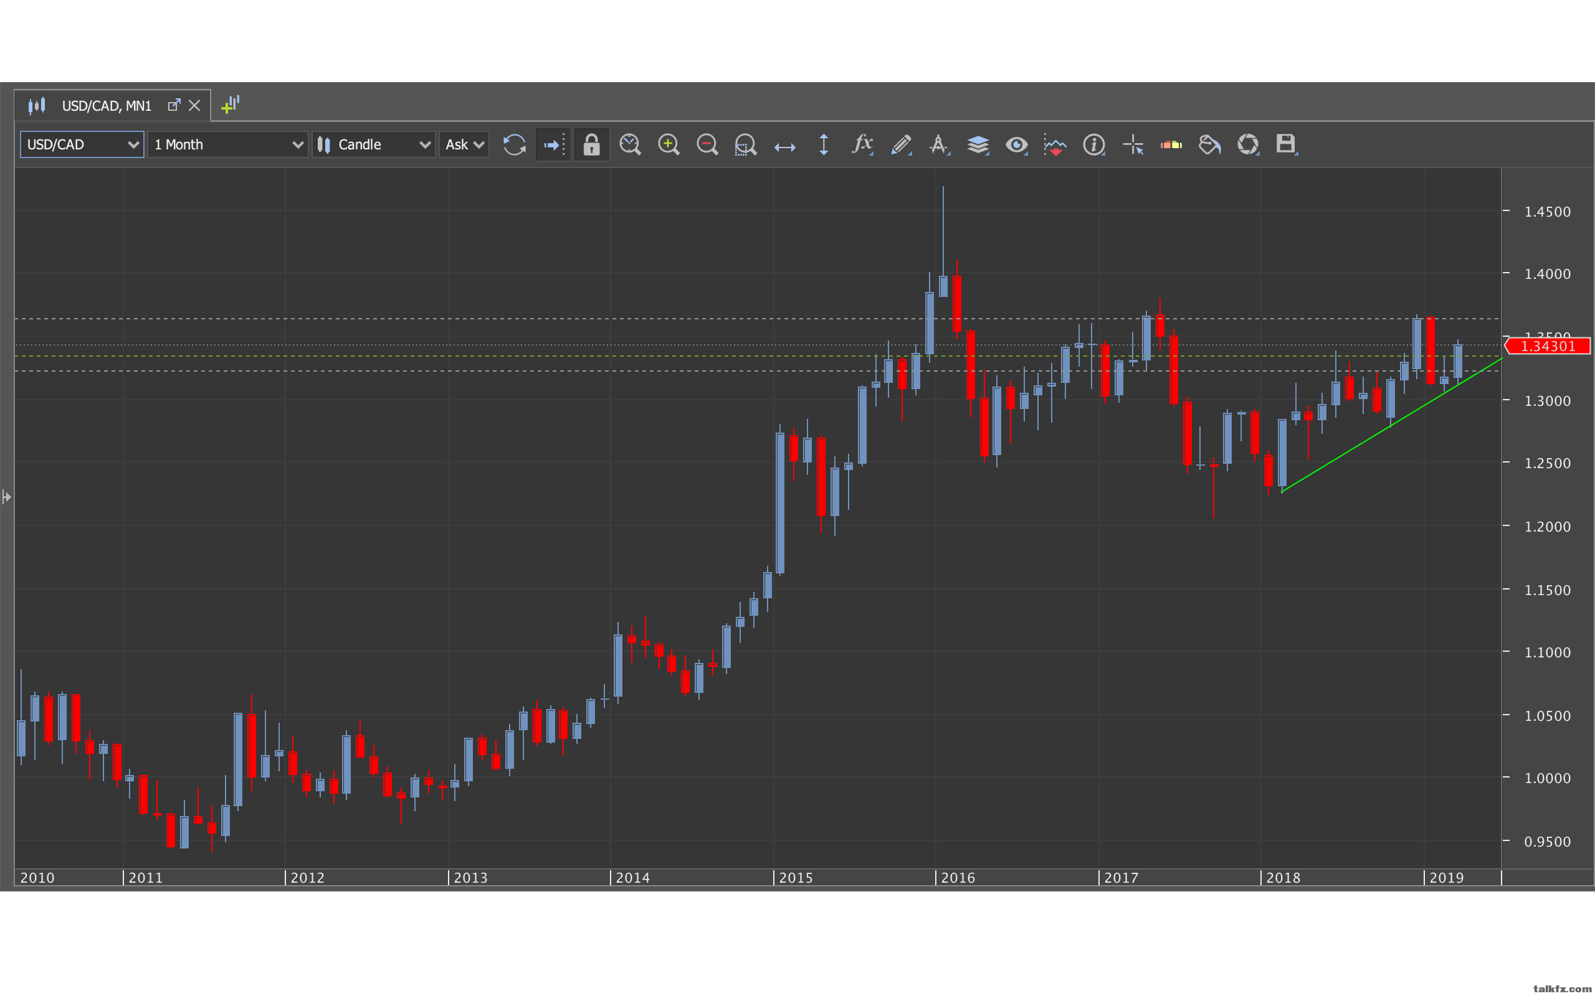The width and height of the screenshot is (1595, 996).
Task: Open the Ask price side dropdown
Action: 464,144
